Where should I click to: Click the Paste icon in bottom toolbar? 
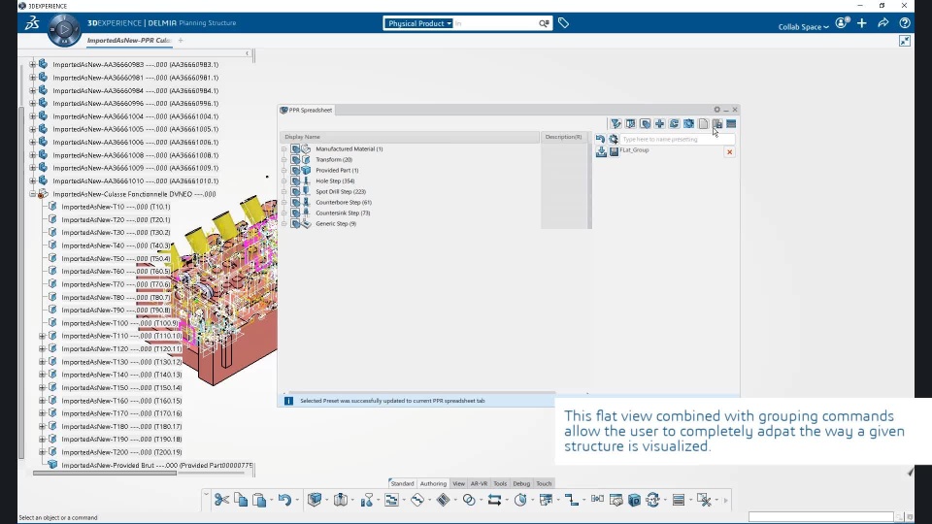259,500
